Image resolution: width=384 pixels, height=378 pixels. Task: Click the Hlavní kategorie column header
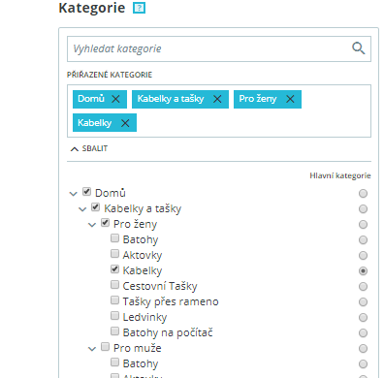click(x=340, y=175)
